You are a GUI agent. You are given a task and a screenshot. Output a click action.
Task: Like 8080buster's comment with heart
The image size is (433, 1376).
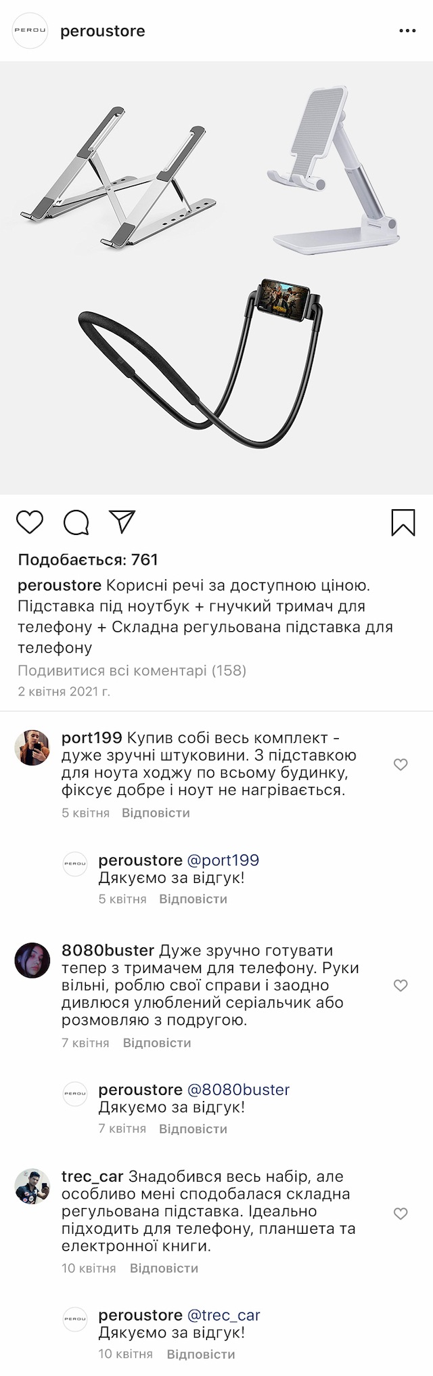[401, 985]
